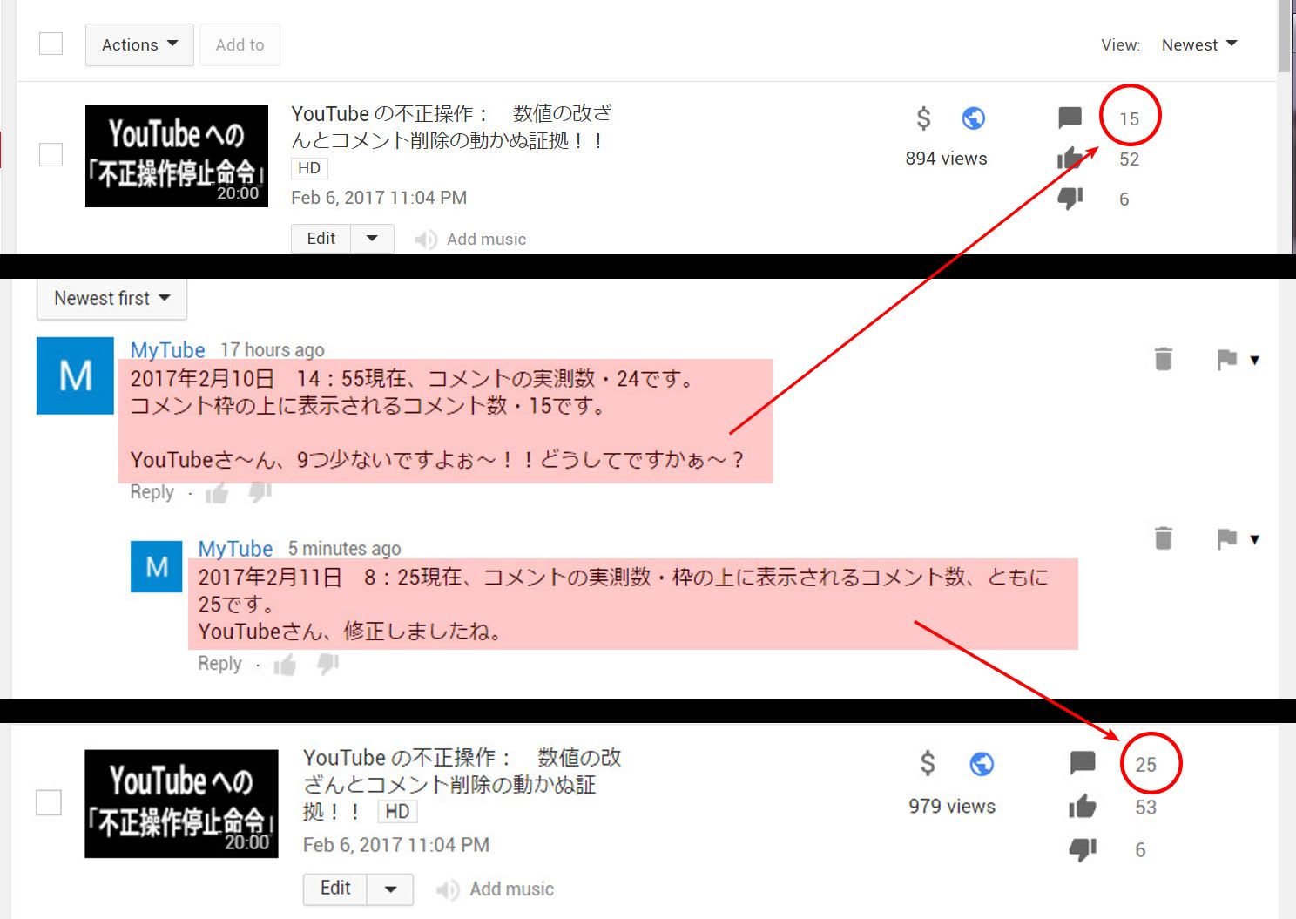The image size is (1296, 919).
Task: Click the thumbs-down icon in the 894 views row
Action: [x=1070, y=199]
